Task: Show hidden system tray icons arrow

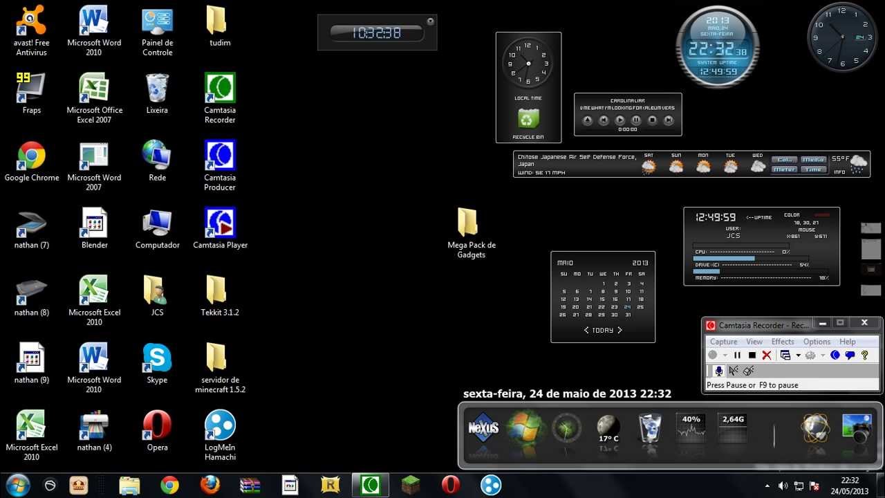Action: pyautogui.click(x=767, y=486)
